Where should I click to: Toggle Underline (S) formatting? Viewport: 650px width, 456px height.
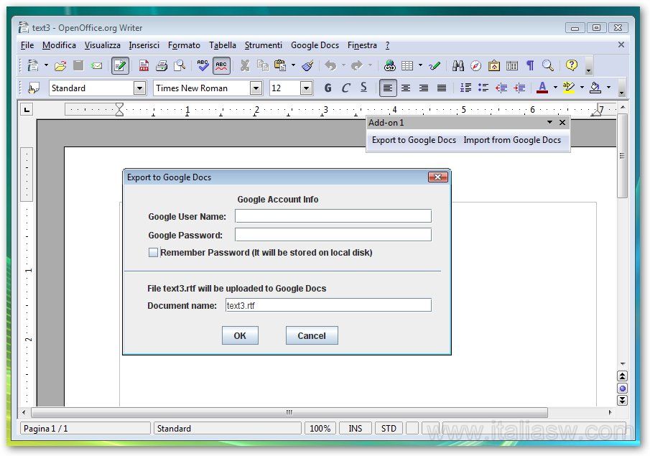(363, 88)
